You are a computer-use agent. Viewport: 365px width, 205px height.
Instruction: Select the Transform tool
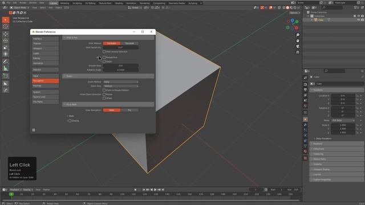point(6,54)
